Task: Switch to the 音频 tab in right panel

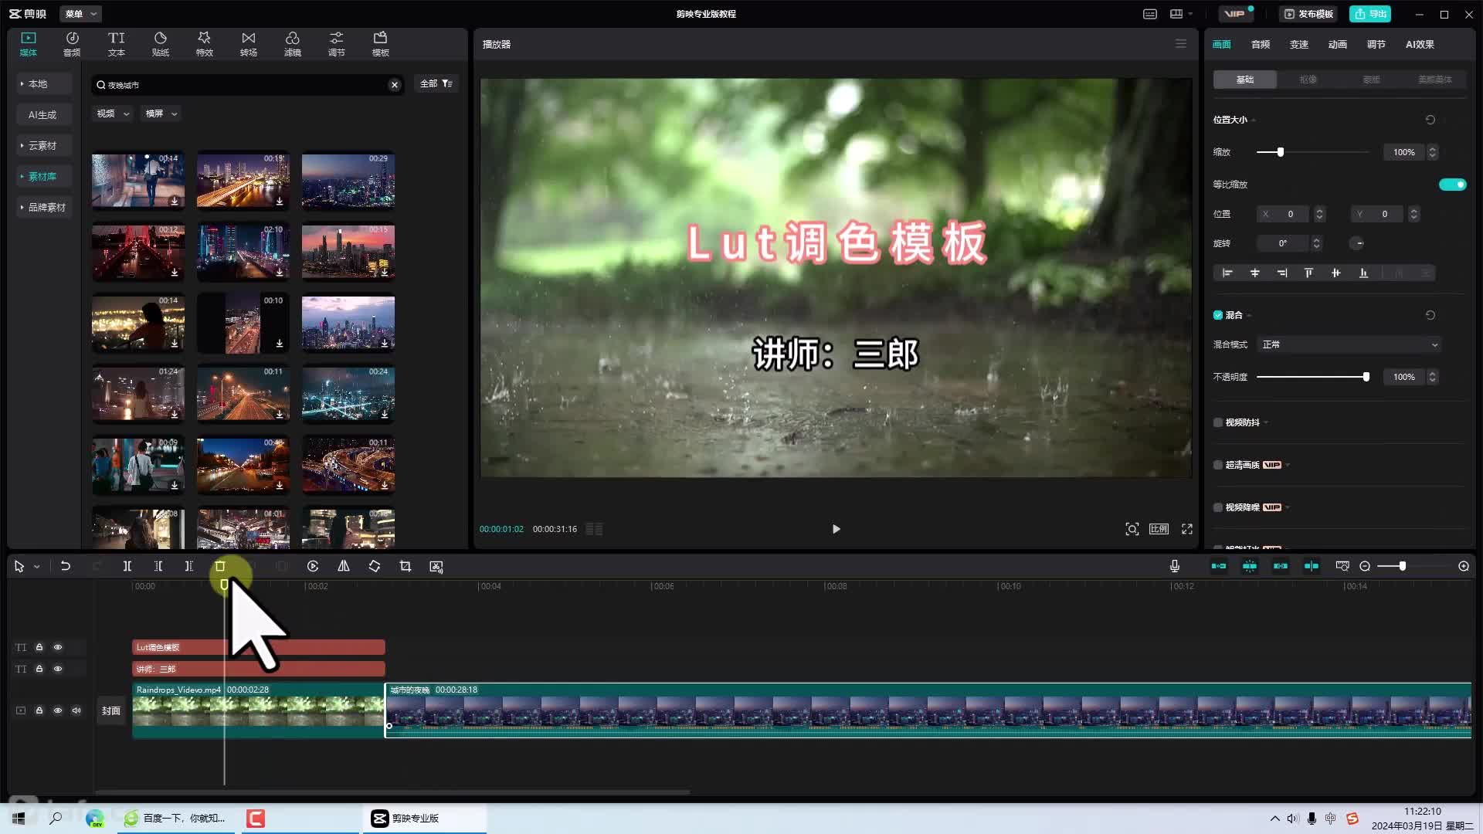Action: tap(1261, 45)
